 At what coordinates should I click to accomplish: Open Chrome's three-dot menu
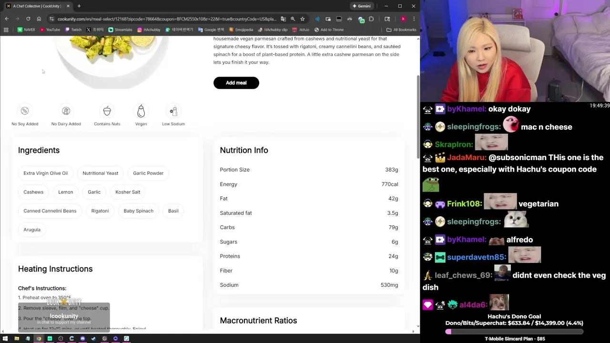pyautogui.click(x=414, y=19)
